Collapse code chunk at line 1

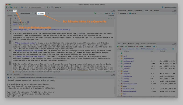[x=12, y=18]
